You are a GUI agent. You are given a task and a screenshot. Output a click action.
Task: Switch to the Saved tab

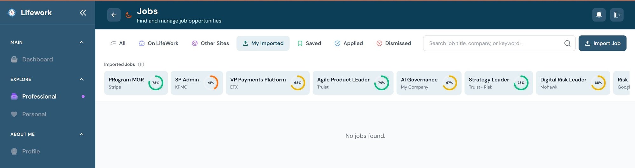(x=309, y=43)
